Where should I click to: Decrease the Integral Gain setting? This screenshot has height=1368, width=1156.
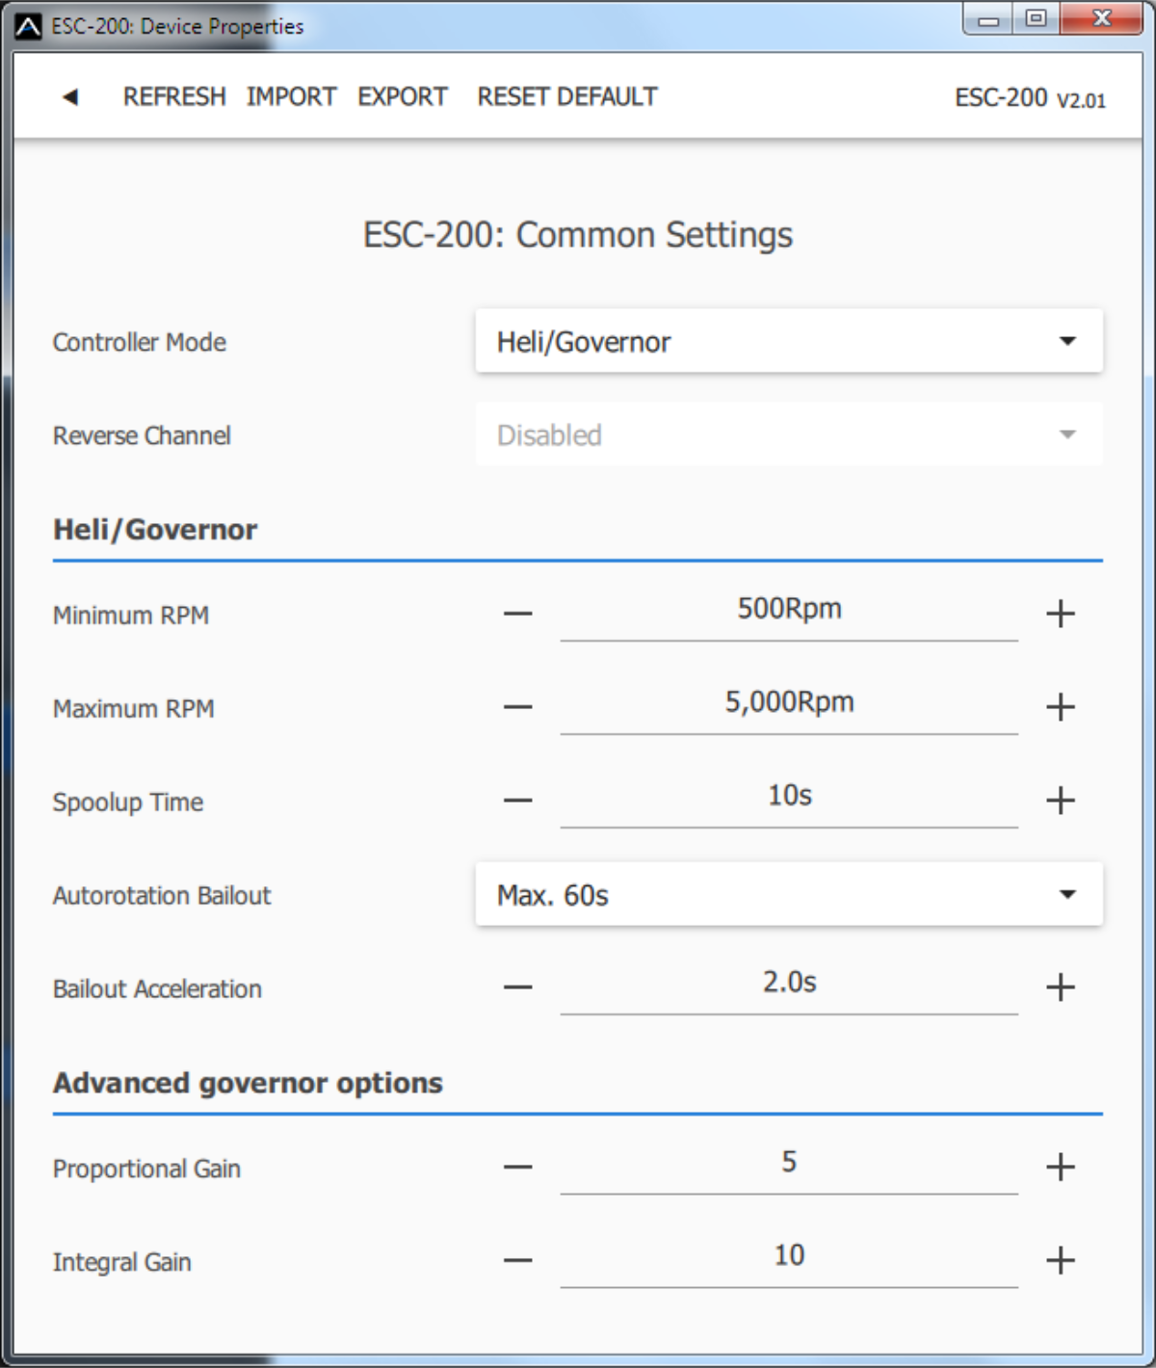click(517, 1260)
